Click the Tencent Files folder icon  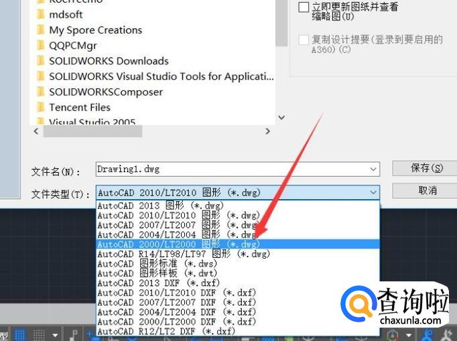click(x=40, y=107)
